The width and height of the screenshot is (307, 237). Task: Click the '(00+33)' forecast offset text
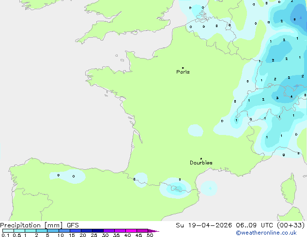click(291, 225)
